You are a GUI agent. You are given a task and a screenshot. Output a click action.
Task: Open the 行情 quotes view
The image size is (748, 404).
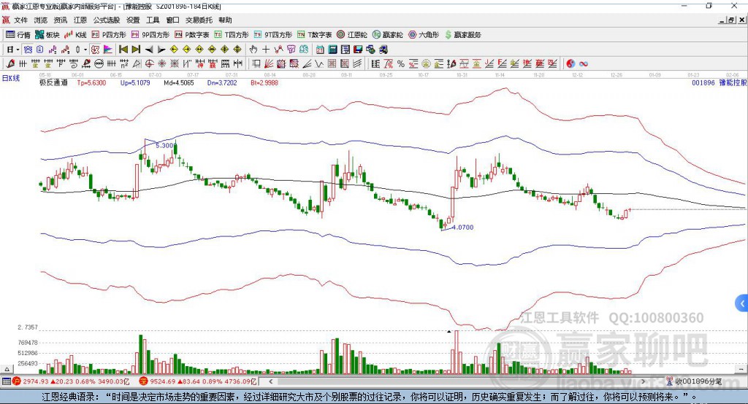(x=18, y=35)
